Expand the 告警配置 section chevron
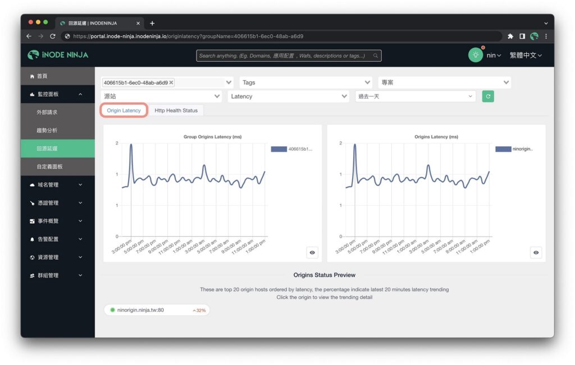The width and height of the screenshot is (575, 365). pyautogui.click(x=80, y=239)
